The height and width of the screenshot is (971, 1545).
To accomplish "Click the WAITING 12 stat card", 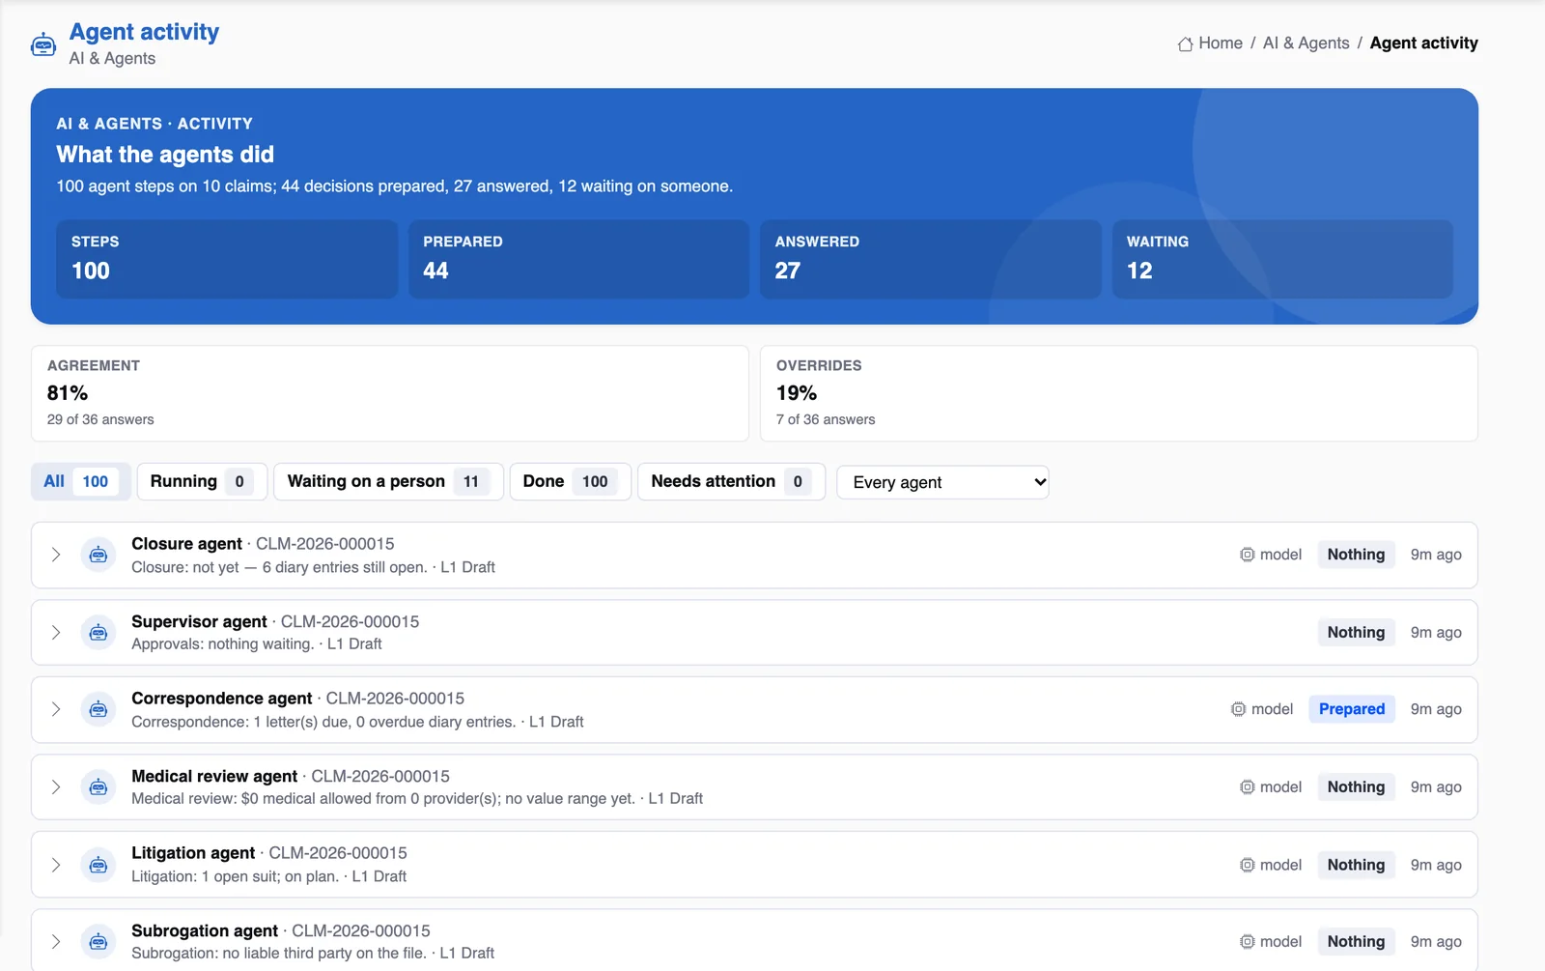I will [x=1282, y=259].
